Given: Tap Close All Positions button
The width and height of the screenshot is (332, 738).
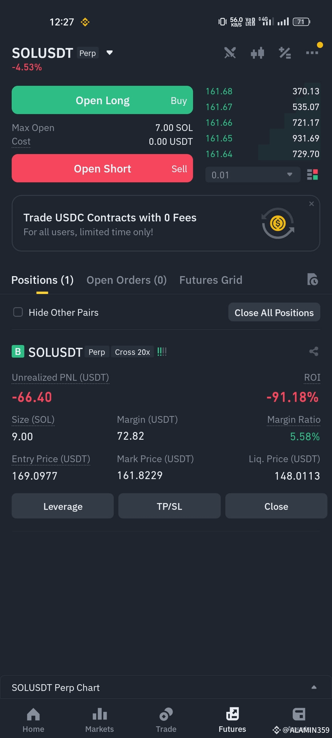Looking at the screenshot, I should [274, 312].
